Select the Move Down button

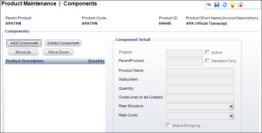click(58, 52)
